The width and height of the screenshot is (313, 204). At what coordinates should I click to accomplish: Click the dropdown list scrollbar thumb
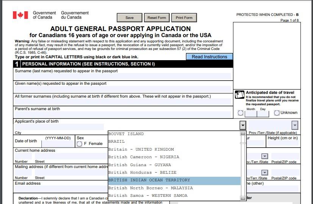(243, 143)
